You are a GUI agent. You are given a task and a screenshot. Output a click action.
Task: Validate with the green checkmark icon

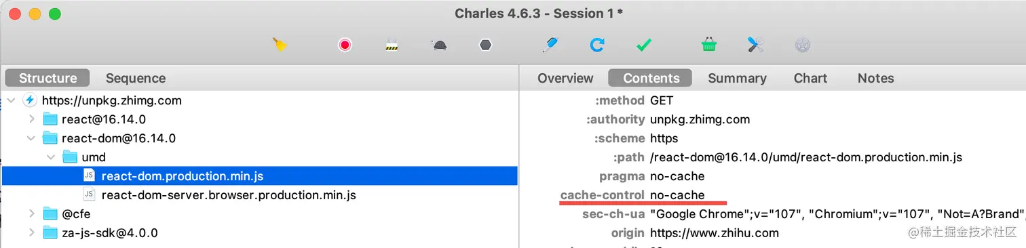[644, 45]
